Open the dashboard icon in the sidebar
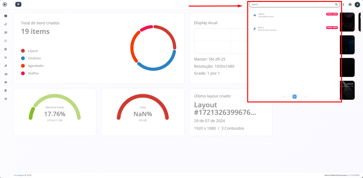 (x=6, y=16)
